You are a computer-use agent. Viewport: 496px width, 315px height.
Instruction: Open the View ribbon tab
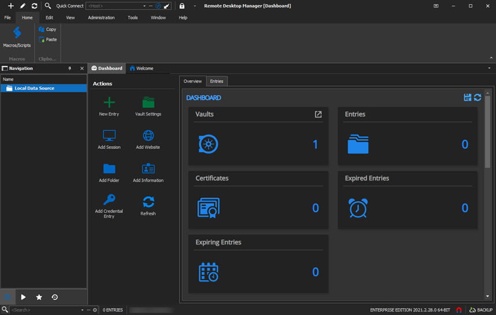pos(70,18)
